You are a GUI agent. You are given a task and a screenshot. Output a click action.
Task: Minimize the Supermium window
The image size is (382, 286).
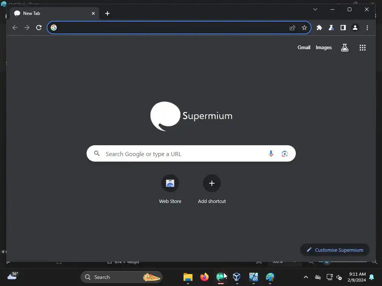click(332, 9)
